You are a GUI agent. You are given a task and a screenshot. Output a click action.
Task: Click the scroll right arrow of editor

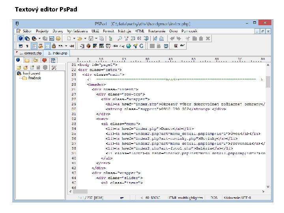[263, 191]
